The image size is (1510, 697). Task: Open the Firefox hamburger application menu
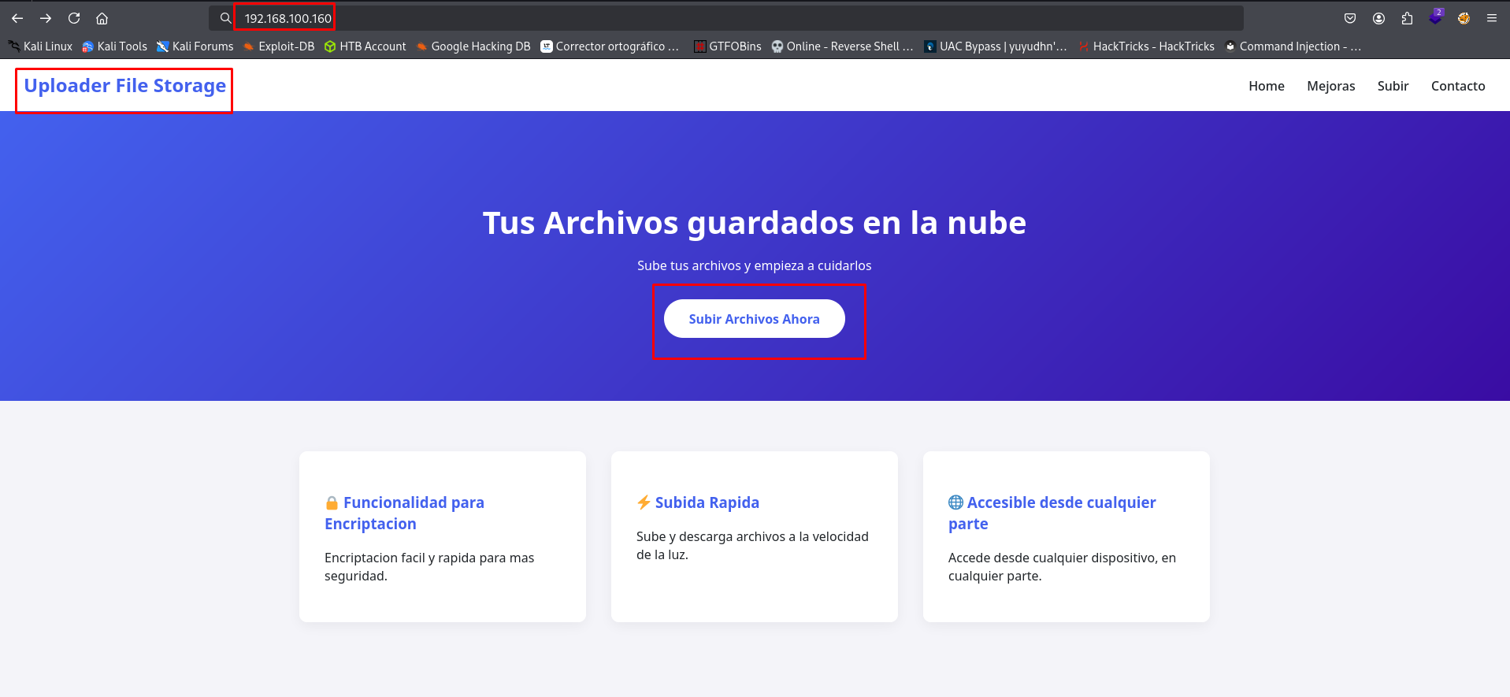point(1492,18)
